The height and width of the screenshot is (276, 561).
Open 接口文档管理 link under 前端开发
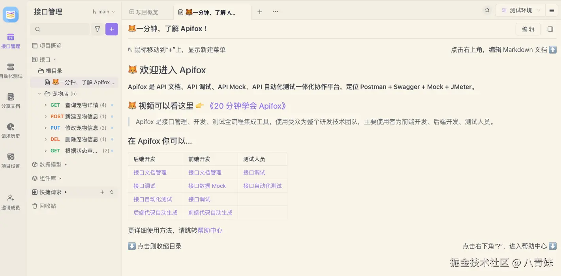pos(205,172)
